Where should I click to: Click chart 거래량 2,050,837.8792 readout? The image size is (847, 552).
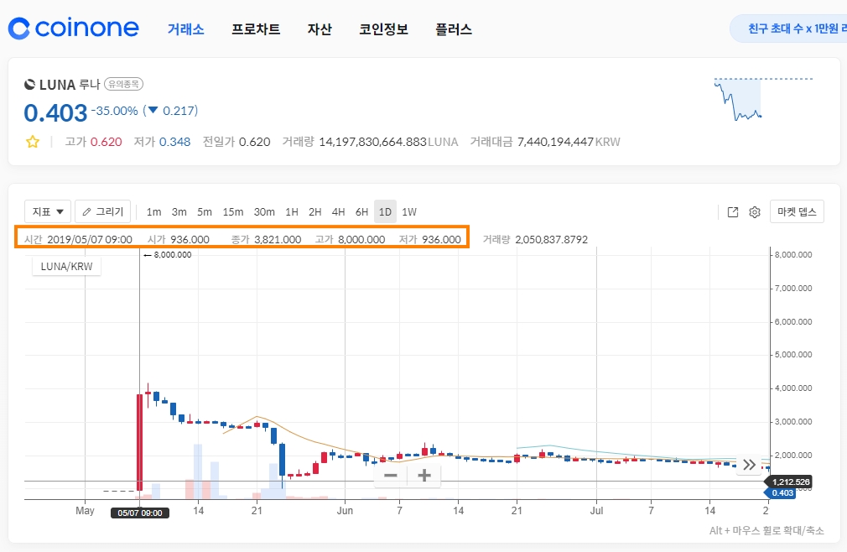point(535,239)
